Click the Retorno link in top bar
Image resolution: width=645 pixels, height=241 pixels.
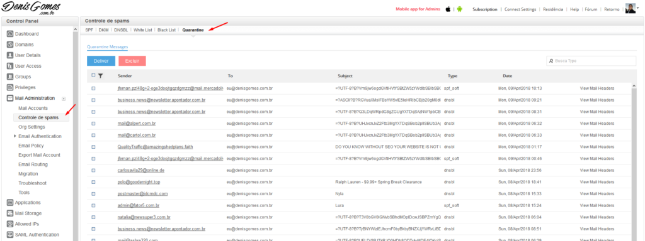click(612, 9)
